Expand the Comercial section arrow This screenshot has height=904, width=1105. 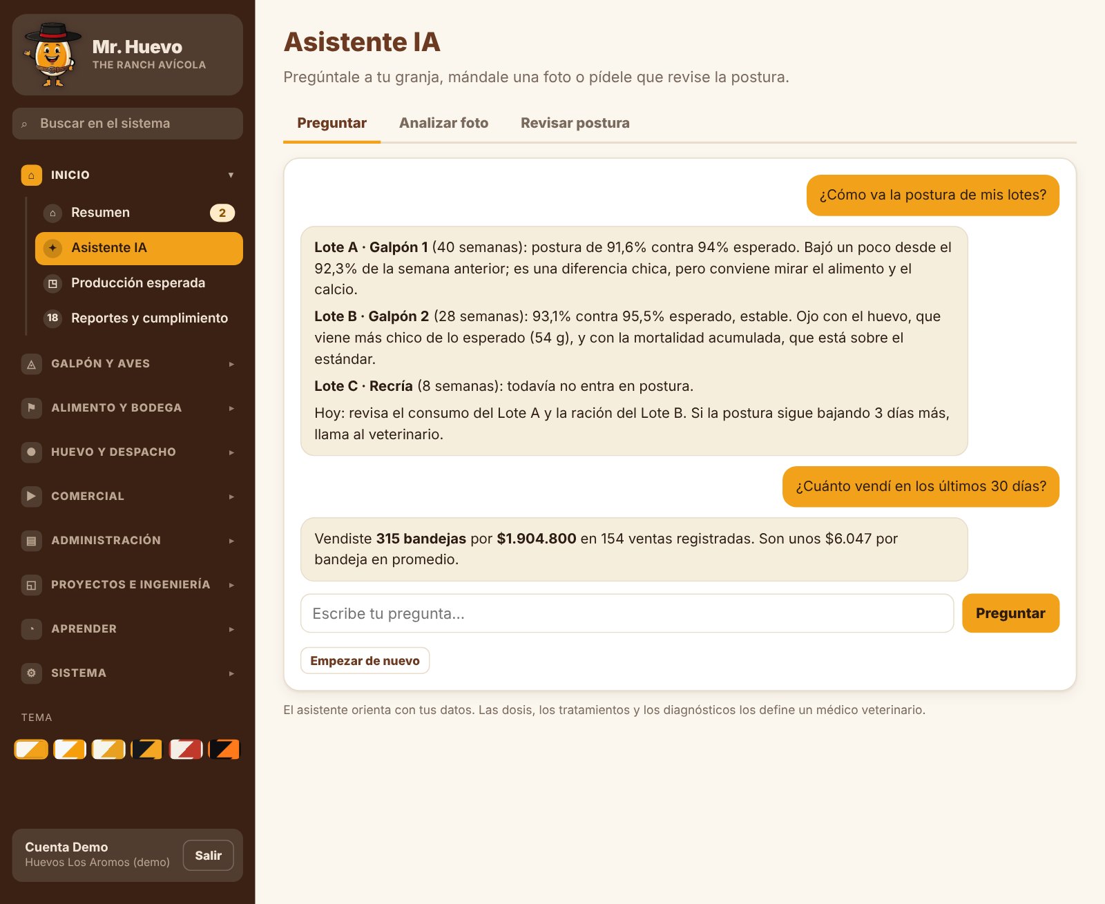231,497
